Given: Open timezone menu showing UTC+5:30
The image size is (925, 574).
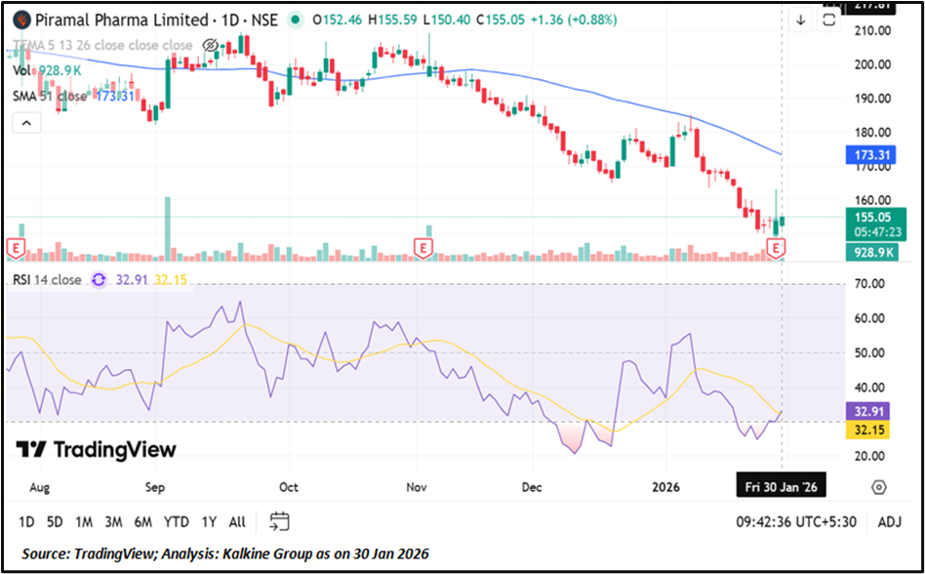Looking at the screenshot, I should [796, 521].
